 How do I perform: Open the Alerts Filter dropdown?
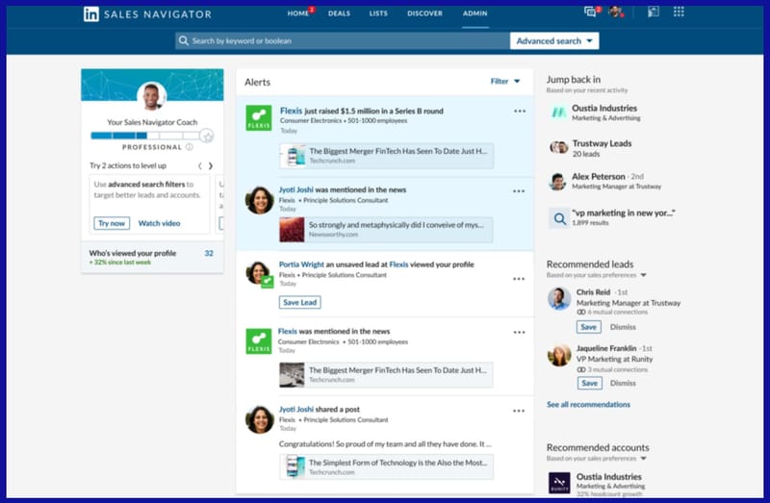coord(505,82)
